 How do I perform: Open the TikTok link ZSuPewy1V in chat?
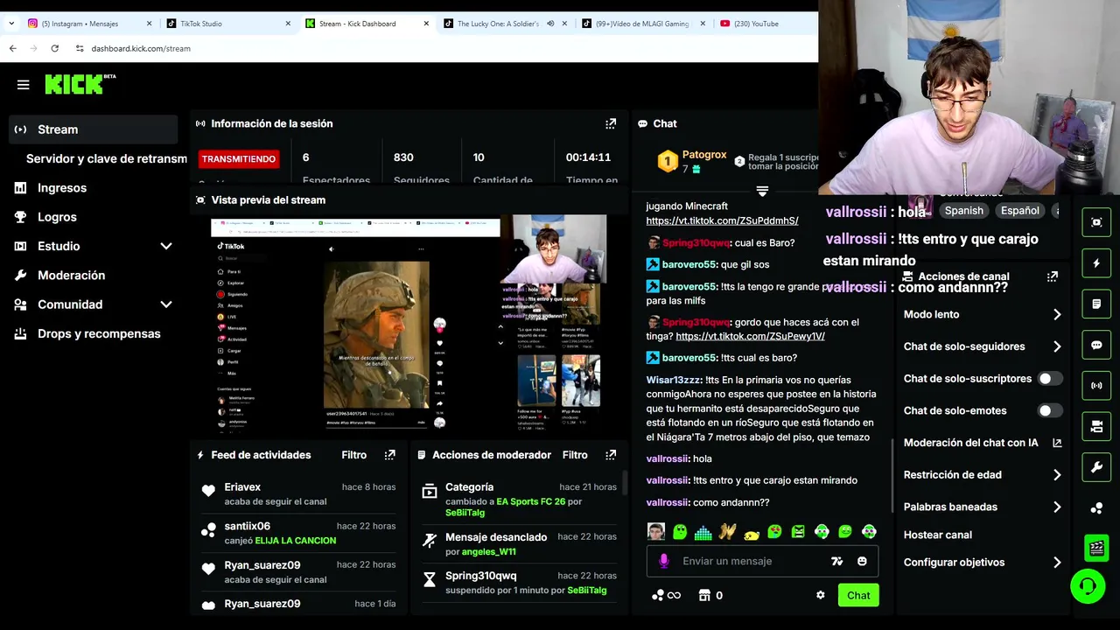pos(750,336)
